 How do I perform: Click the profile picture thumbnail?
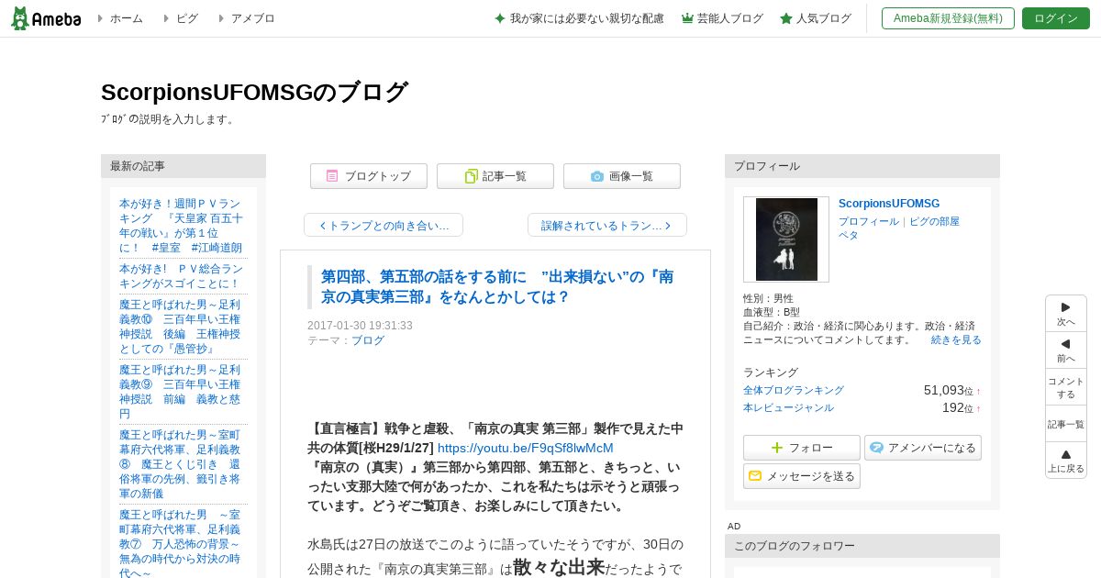click(x=786, y=239)
